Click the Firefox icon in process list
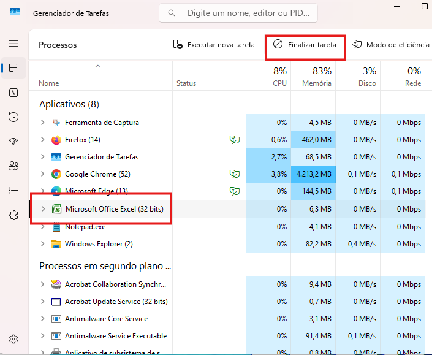 tap(56, 140)
